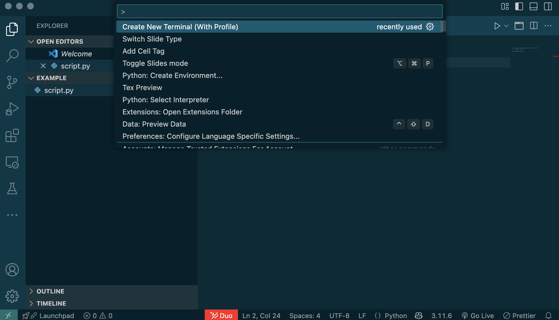Screen dimensions: 559x320
Task: Open Source Control view
Action: 12,82
